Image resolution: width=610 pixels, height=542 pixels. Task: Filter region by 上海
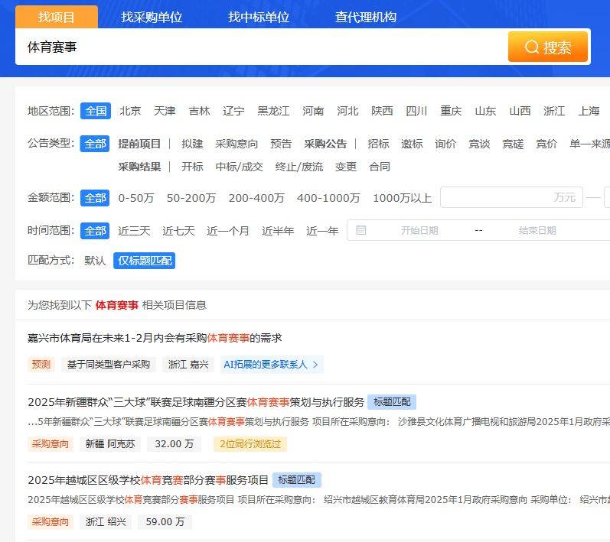click(x=589, y=111)
